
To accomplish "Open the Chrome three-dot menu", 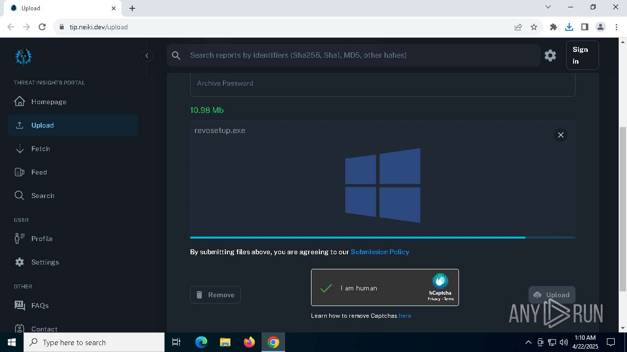I will click(616, 27).
